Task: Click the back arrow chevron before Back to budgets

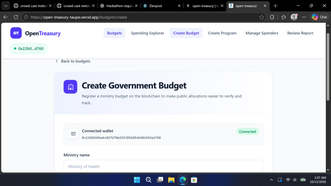Action: [x=57, y=61]
